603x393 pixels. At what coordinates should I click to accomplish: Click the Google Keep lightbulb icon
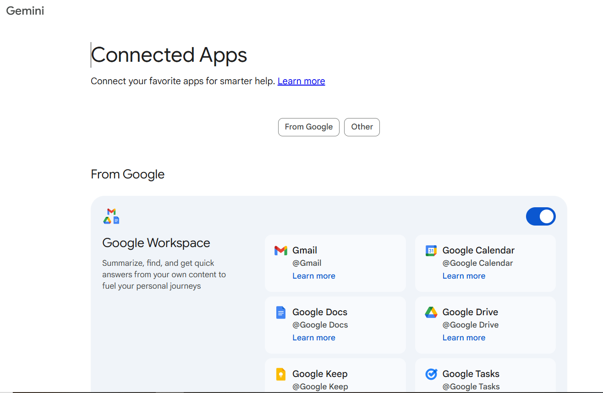280,374
